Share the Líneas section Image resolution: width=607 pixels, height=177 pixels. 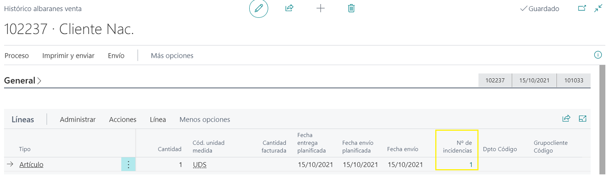(x=566, y=119)
